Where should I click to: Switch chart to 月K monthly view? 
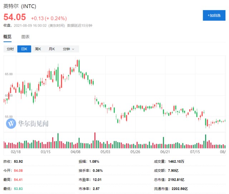pyautogui.click(x=52, y=49)
